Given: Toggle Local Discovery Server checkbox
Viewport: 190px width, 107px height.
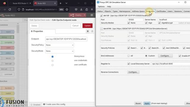Looking at the screenshot, I should [x=129, y=64].
